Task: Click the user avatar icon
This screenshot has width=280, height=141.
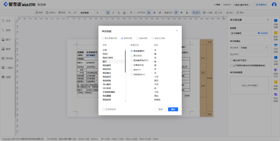Action: (x=274, y=5)
